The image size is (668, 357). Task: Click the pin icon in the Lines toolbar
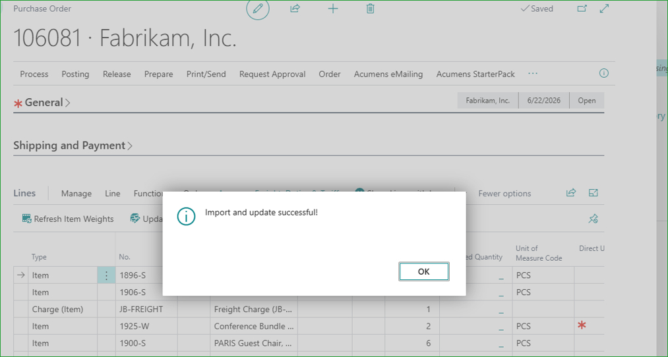[x=593, y=219]
